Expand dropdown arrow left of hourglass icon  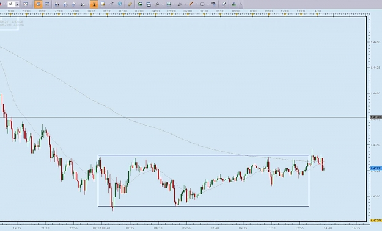[88, 4]
